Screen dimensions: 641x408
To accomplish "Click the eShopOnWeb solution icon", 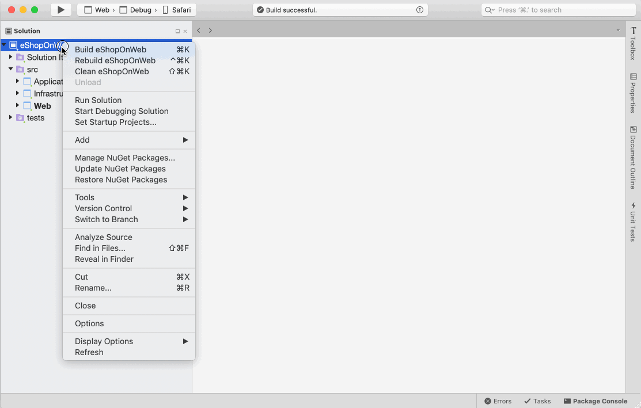I will coord(13,45).
